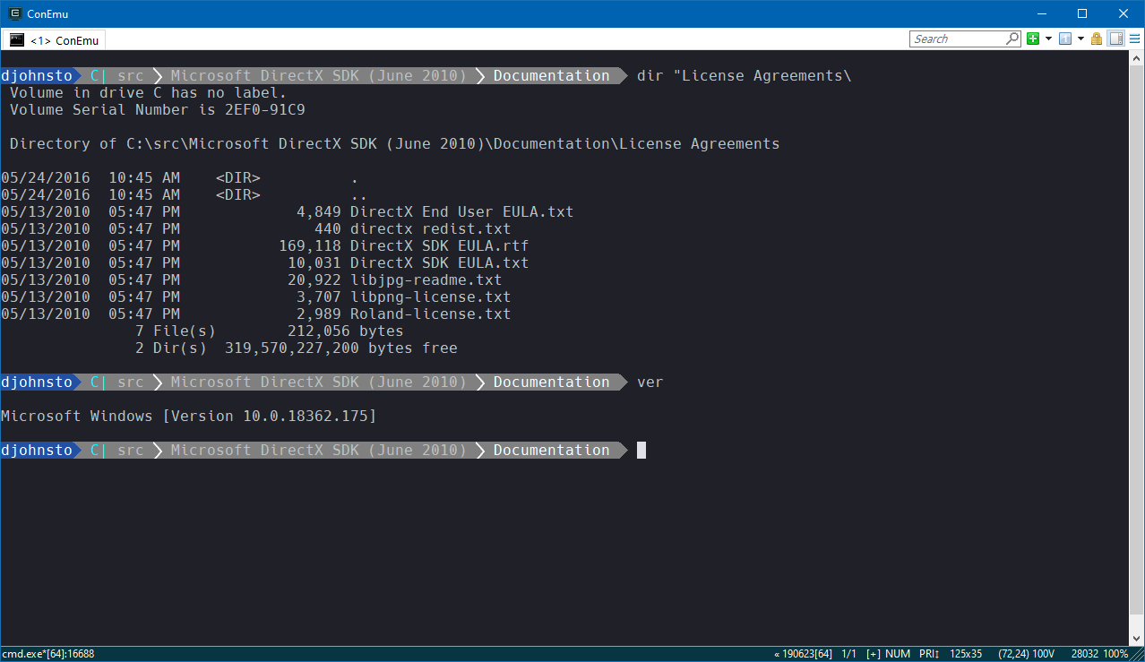Click the scrollbar visibility icon on the toolbar
The width and height of the screenshot is (1145, 662).
click(x=1115, y=39)
